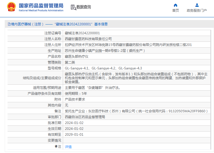Click the 型号规格 row label
214x153 pixels.
point(54,68)
